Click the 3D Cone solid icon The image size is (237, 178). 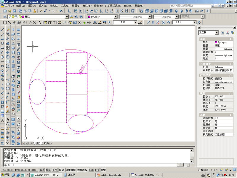[13, 43]
